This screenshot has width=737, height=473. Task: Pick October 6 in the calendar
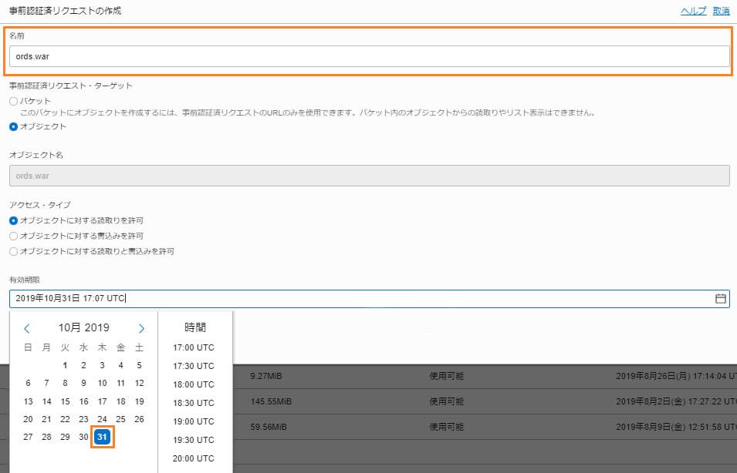pos(28,383)
